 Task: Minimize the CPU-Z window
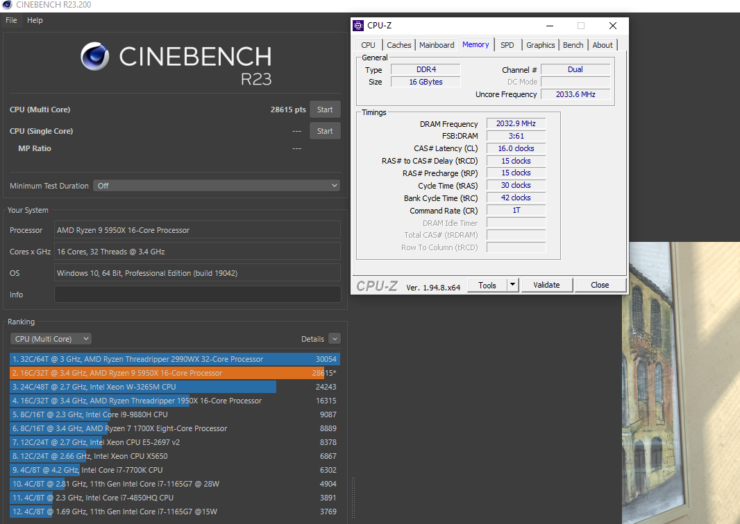coord(550,26)
